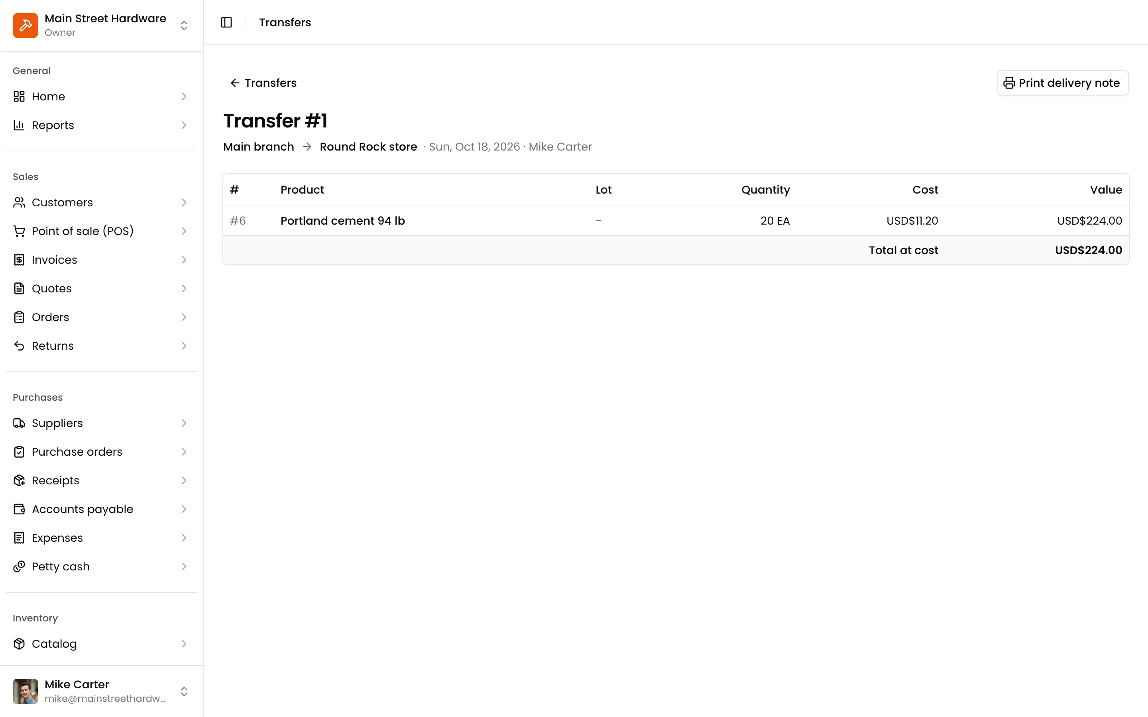Expand the Home chevron
The height and width of the screenshot is (717, 1148).
[184, 96]
